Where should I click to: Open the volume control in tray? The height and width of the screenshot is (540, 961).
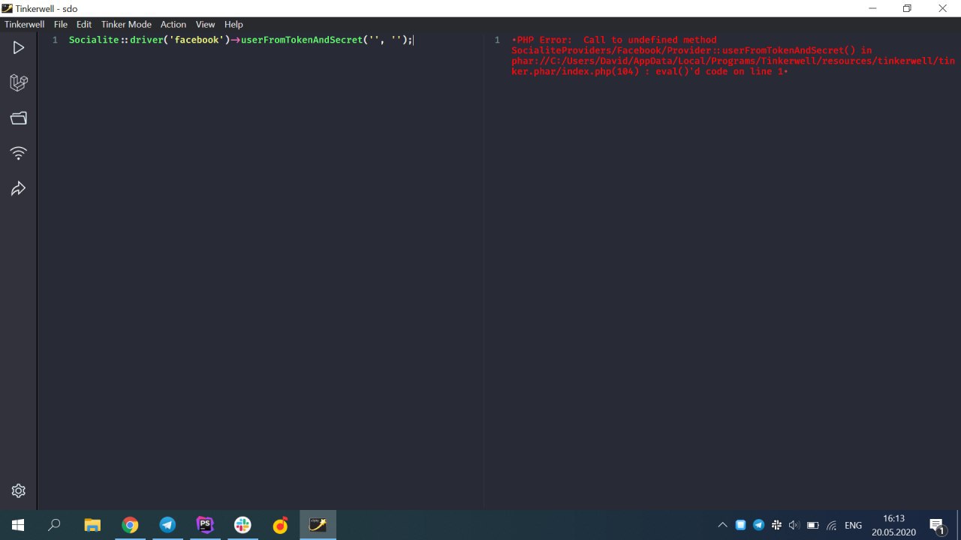[794, 525]
